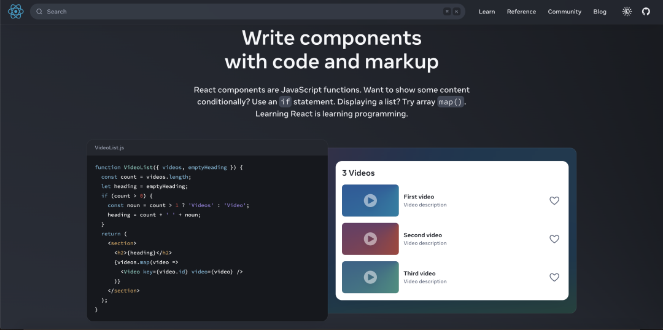Click 'Learning React is learning programming.' text

tap(331, 114)
